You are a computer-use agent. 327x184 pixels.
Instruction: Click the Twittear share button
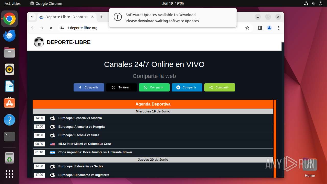point(122,87)
